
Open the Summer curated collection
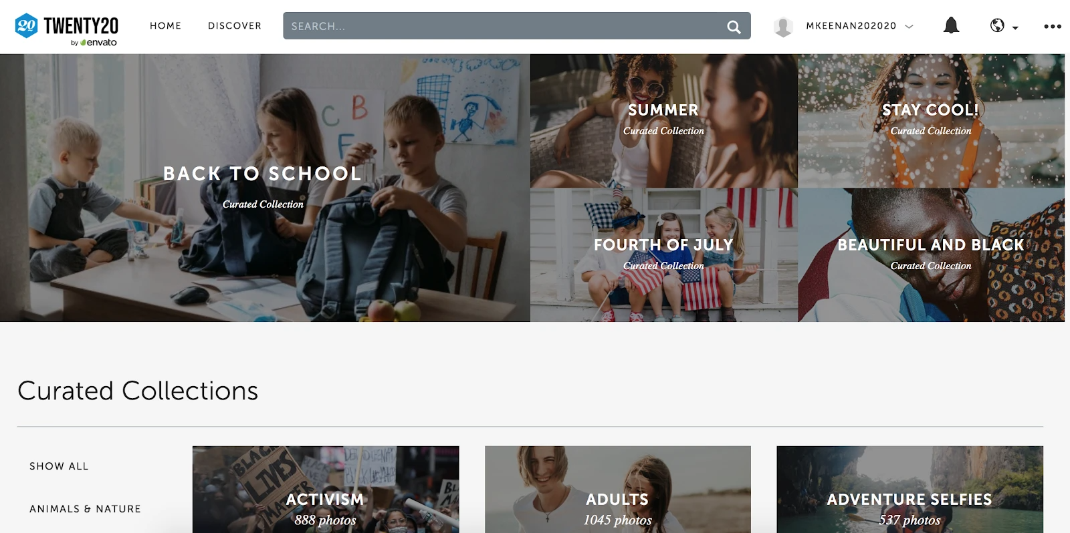663,121
